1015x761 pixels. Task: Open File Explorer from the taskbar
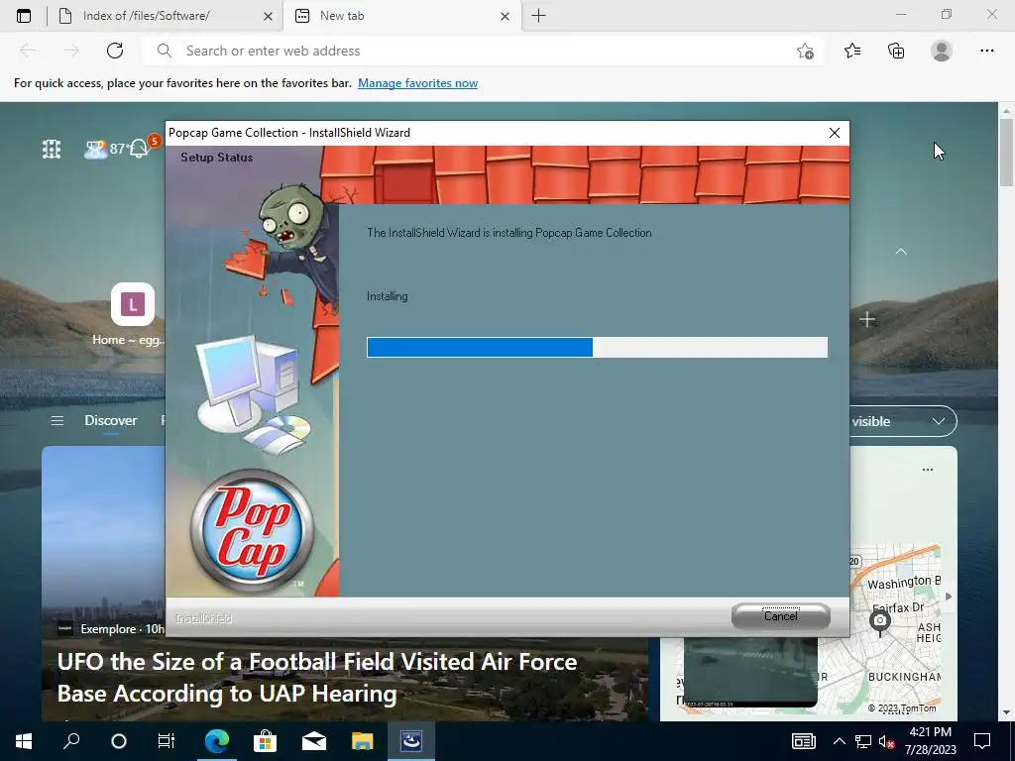click(x=363, y=741)
